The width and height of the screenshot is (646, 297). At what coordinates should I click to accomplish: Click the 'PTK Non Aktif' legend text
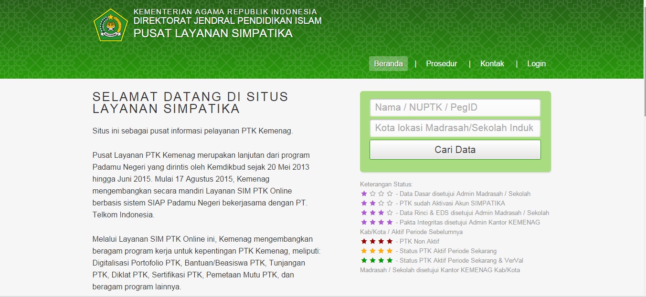coord(419,241)
